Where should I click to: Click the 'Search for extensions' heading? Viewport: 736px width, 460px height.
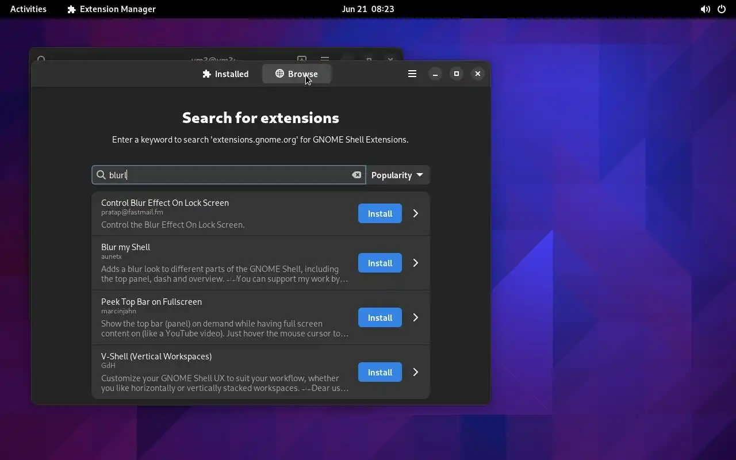[260, 117]
